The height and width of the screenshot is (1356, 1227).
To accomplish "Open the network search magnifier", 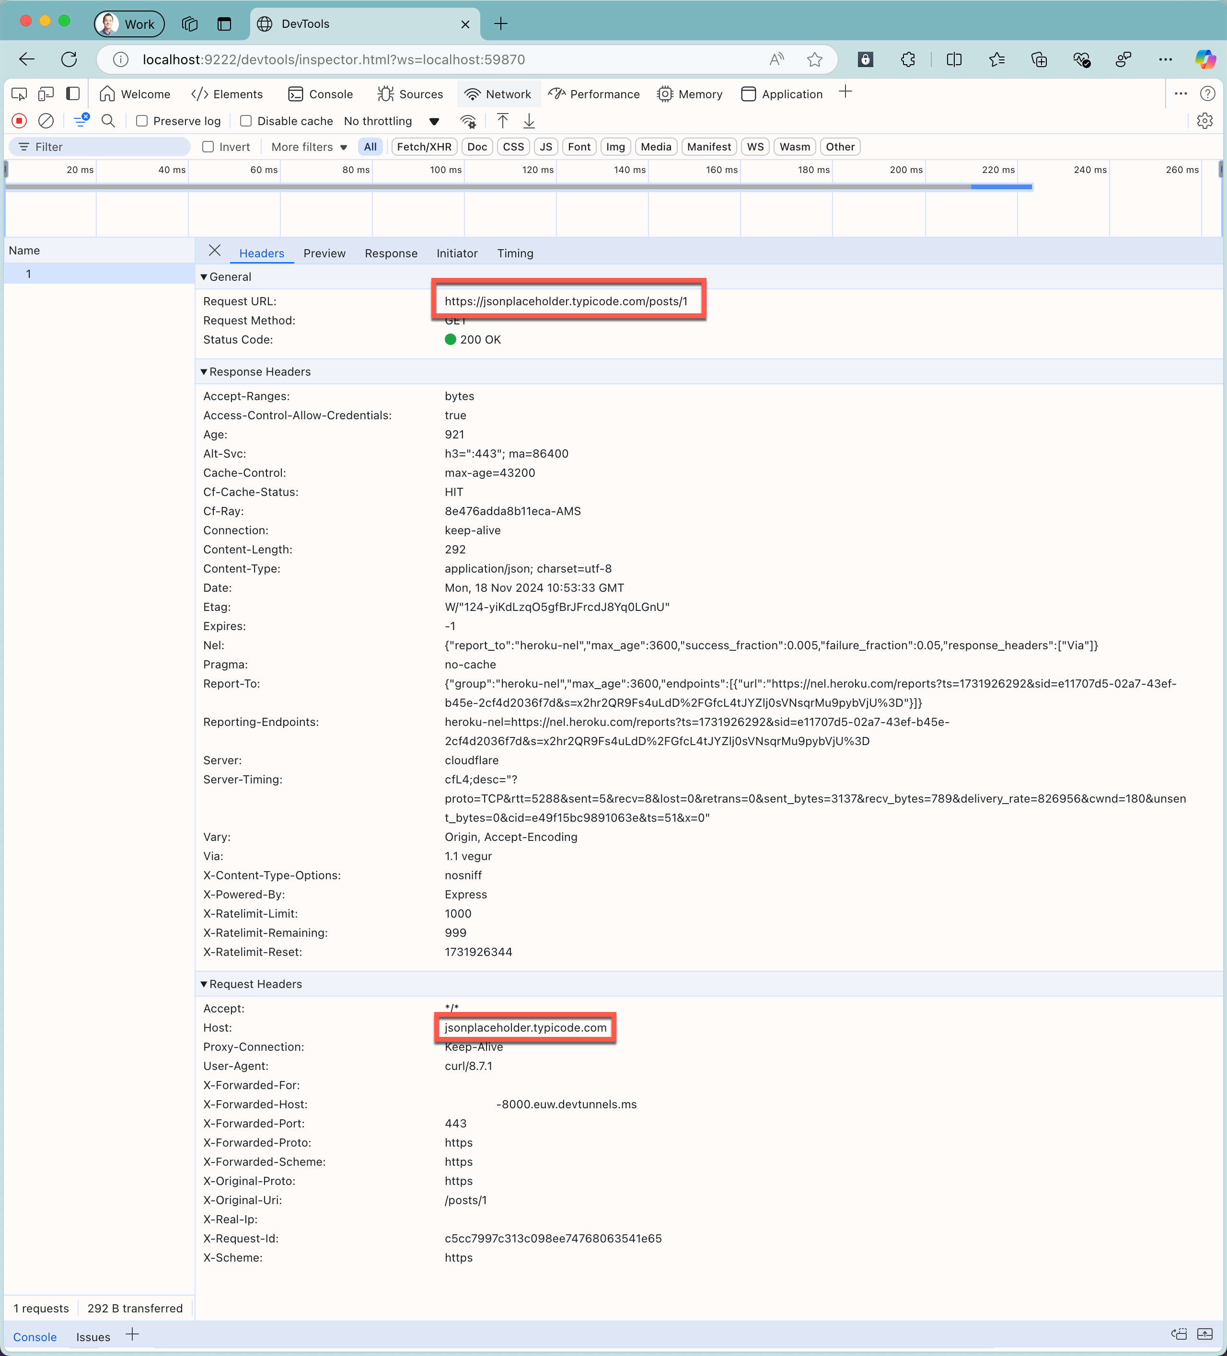I will pos(108,121).
